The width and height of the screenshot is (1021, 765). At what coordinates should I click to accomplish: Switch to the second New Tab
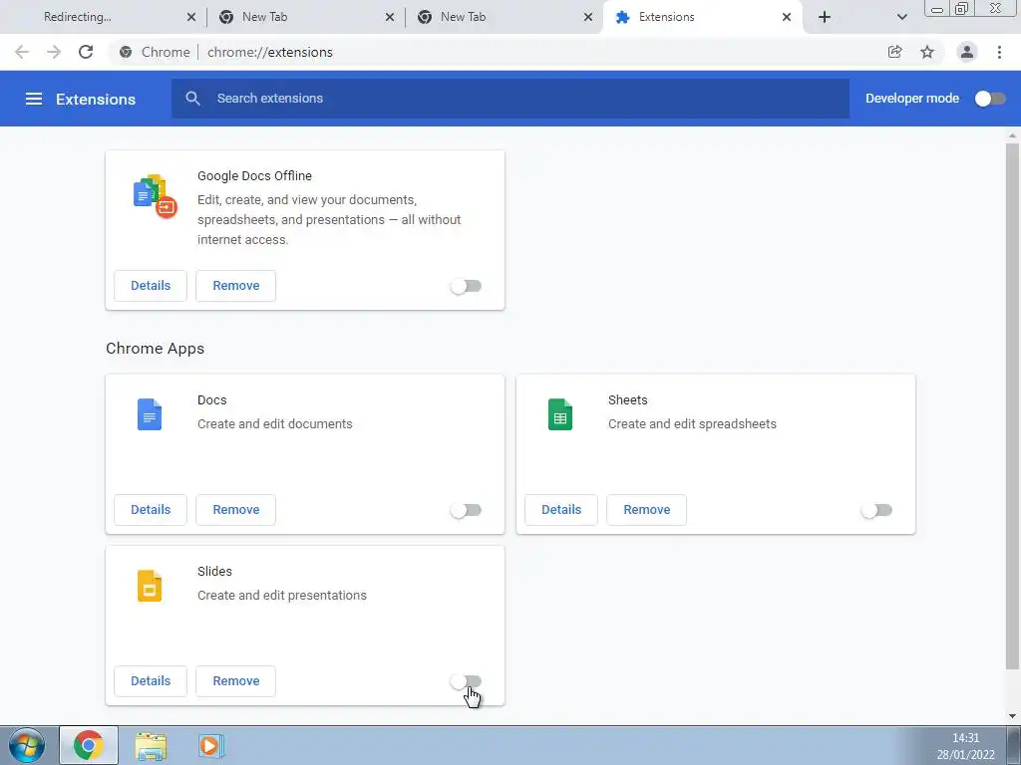505,17
